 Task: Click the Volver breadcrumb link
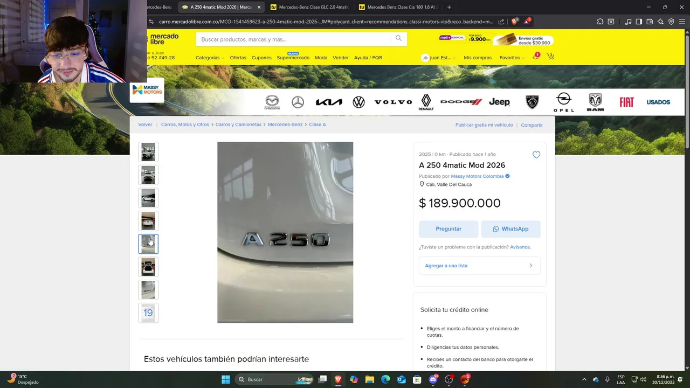click(x=145, y=124)
